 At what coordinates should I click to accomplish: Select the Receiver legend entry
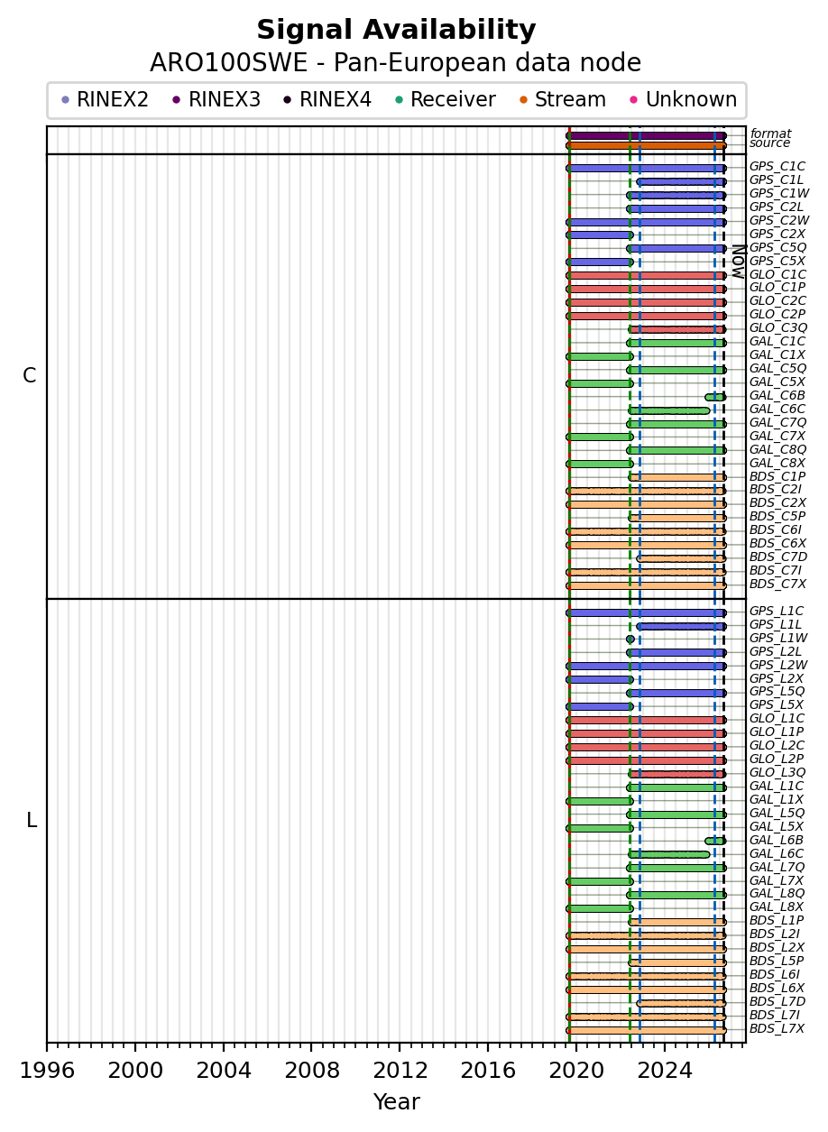point(445,100)
